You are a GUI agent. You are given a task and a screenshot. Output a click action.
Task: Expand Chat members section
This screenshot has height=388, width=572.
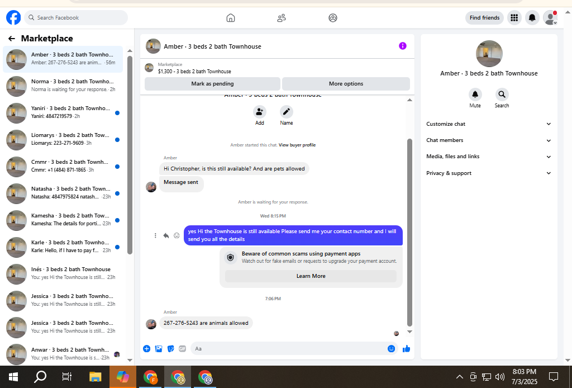pos(488,140)
